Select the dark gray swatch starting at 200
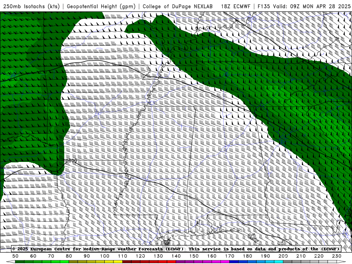352x264 pixels. point(288,262)
